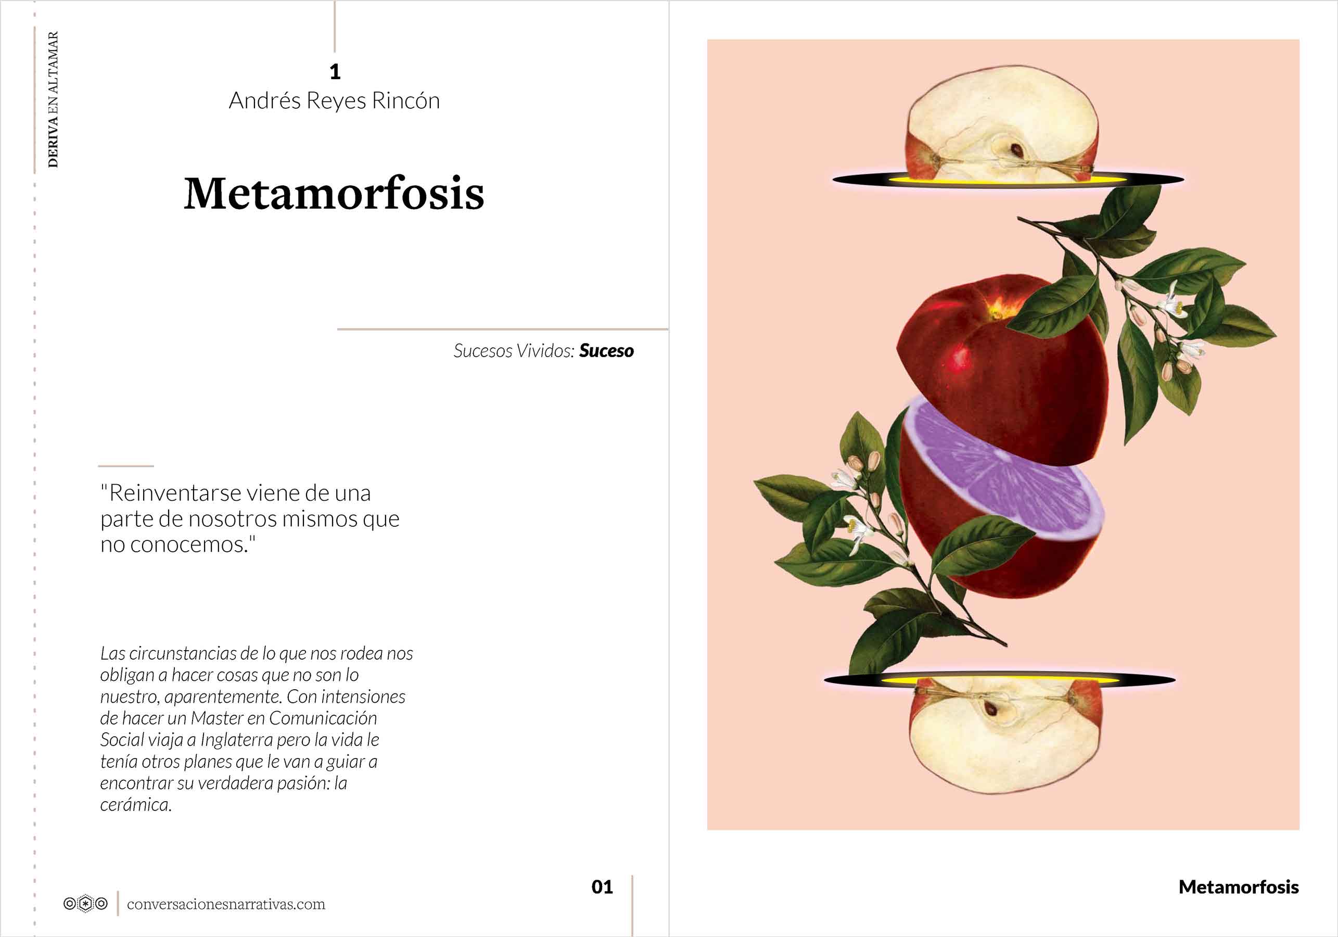Click the top halved apple slice
The width and height of the screenshot is (1338, 937).
[x=1002, y=123]
